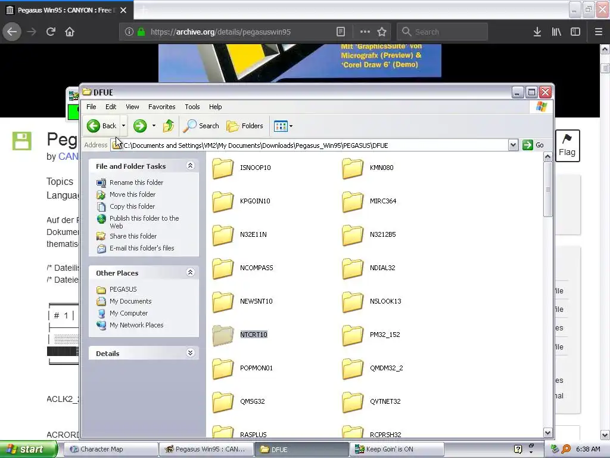Image resolution: width=610 pixels, height=458 pixels.
Task: Expand the Address bar dropdown list
Action: 513,145
